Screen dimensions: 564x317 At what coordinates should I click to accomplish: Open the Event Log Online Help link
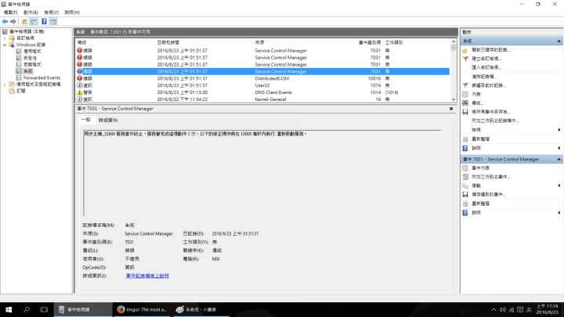(147, 276)
